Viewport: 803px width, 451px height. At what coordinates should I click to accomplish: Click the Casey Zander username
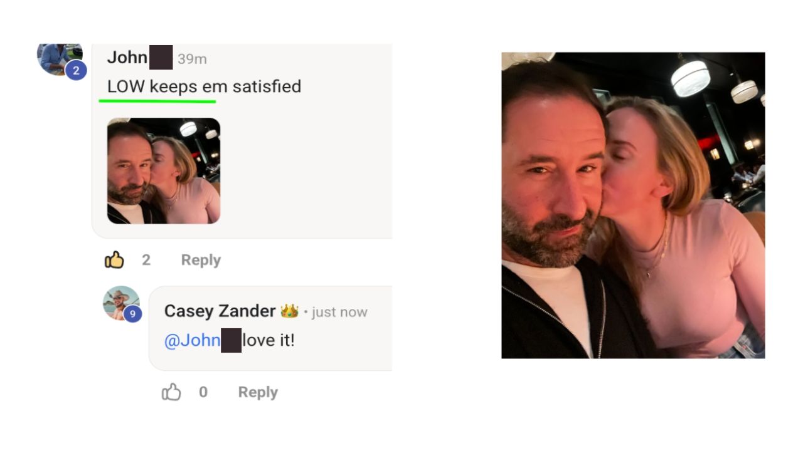(x=220, y=311)
